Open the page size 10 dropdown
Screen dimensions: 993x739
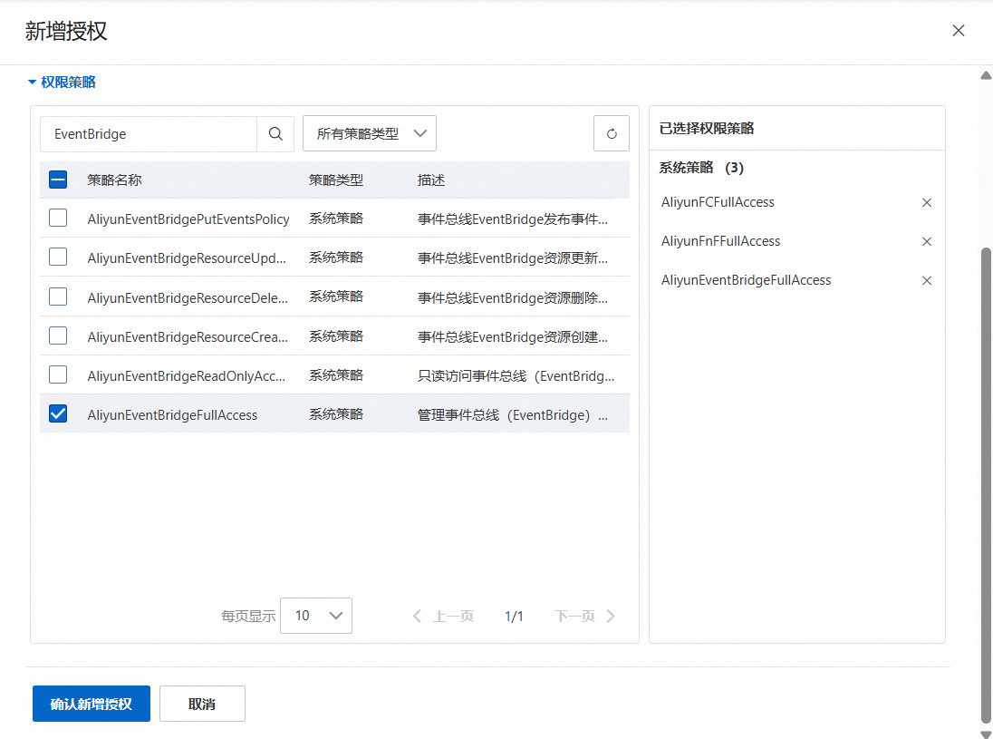(x=316, y=616)
